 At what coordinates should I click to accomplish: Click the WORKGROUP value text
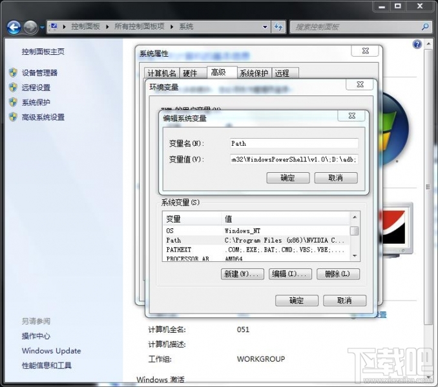261,359
